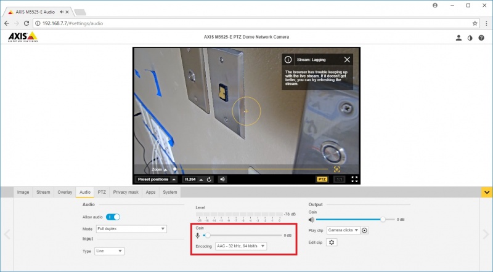Open Preset positions menu

(157, 179)
